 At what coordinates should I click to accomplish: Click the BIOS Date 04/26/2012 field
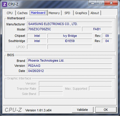pyautogui.click(x=69, y=71)
